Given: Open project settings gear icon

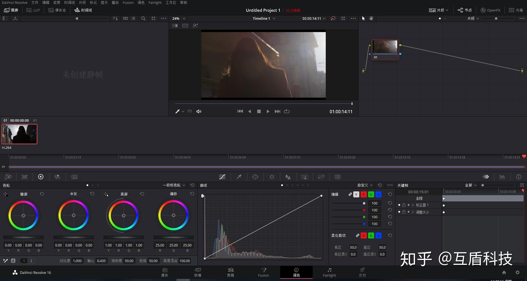Looking at the screenshot, I should click(517, 273).
